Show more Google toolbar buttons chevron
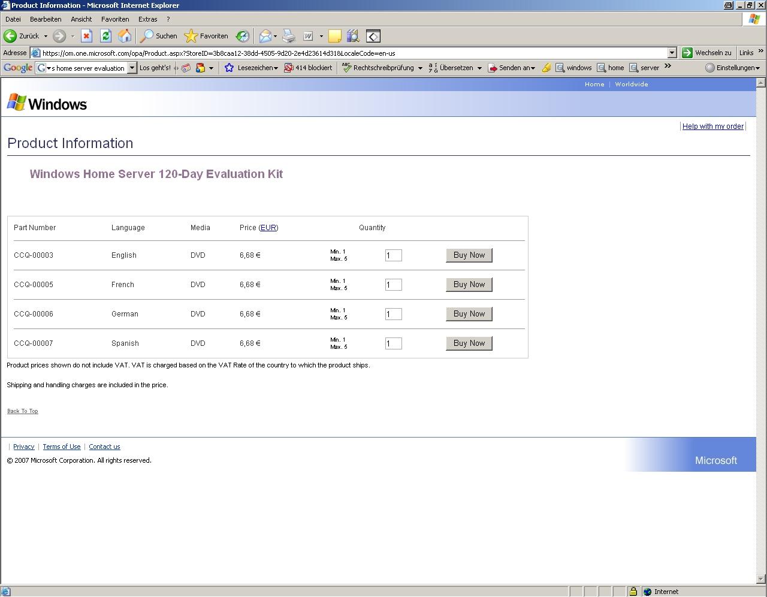This screenshot has height=597, width=767. tap(668, 67)
